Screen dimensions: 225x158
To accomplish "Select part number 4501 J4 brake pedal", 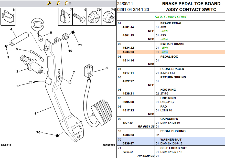I will pos(128,27).
